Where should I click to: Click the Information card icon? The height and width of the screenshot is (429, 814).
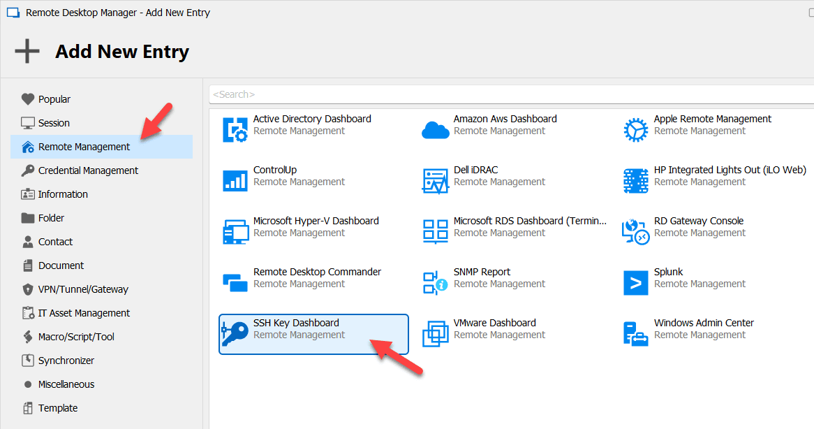click(x=27, y=194)
